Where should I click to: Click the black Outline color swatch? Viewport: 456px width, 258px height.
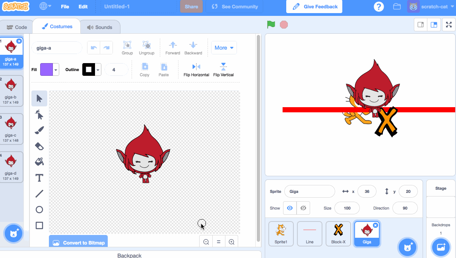click(89, 69)
